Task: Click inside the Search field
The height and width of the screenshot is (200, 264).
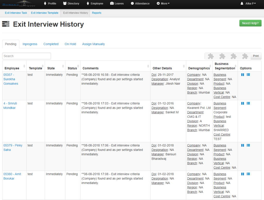Action: 26,56
